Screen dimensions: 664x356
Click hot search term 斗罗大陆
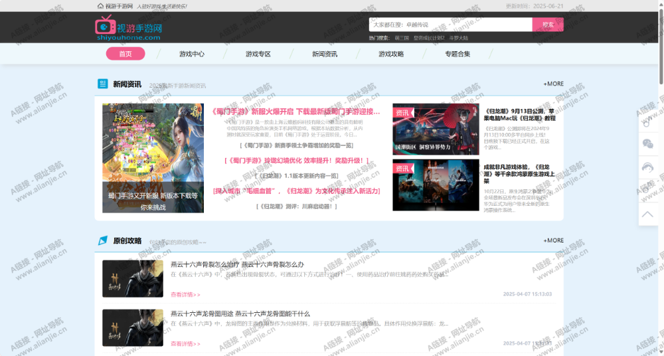pos(458,39)
